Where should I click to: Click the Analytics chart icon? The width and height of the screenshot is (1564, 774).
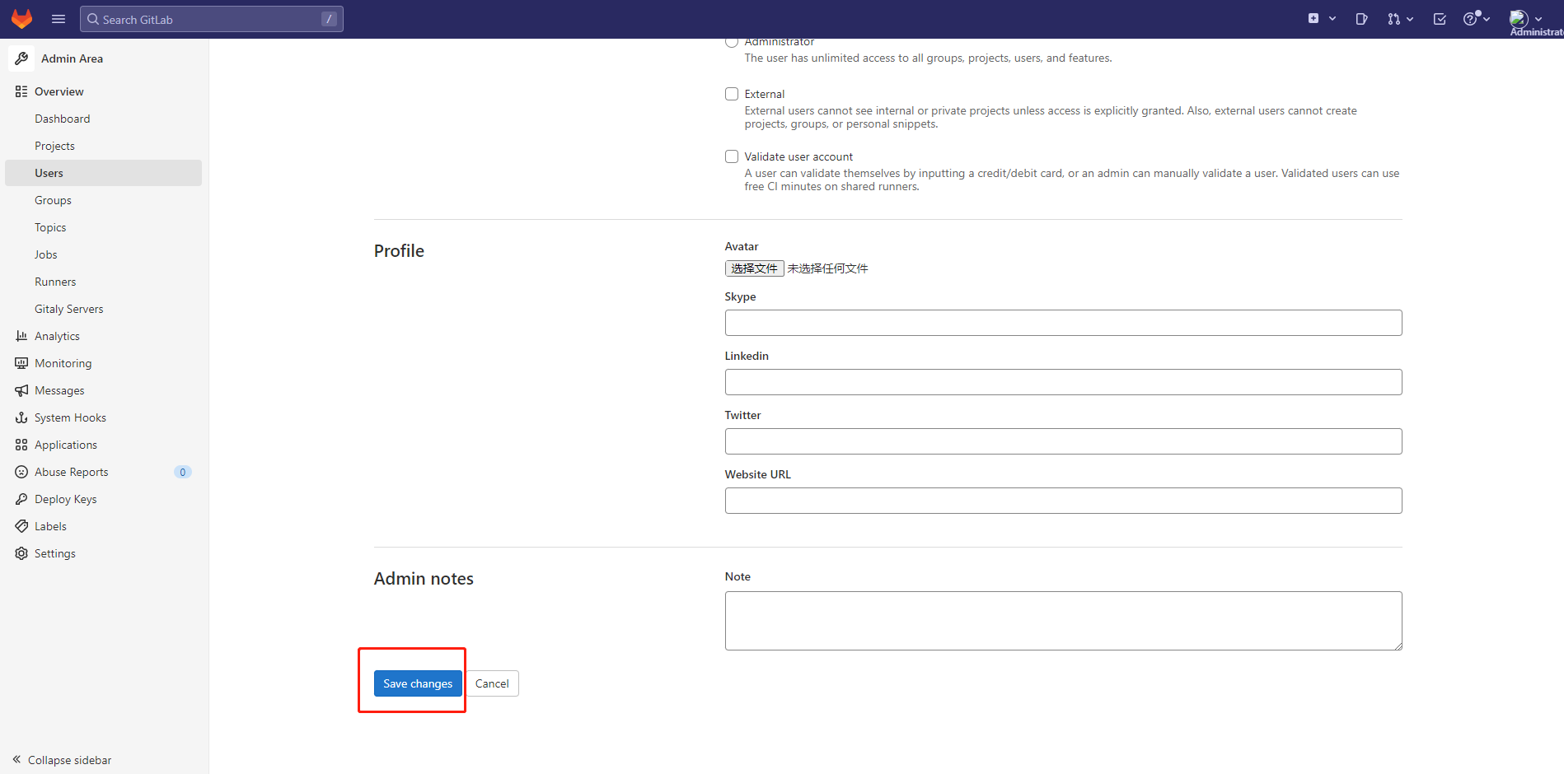[21, 336]
